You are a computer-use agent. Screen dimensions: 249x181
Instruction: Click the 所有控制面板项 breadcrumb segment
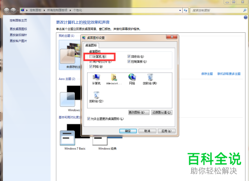[x=57, y=10]
